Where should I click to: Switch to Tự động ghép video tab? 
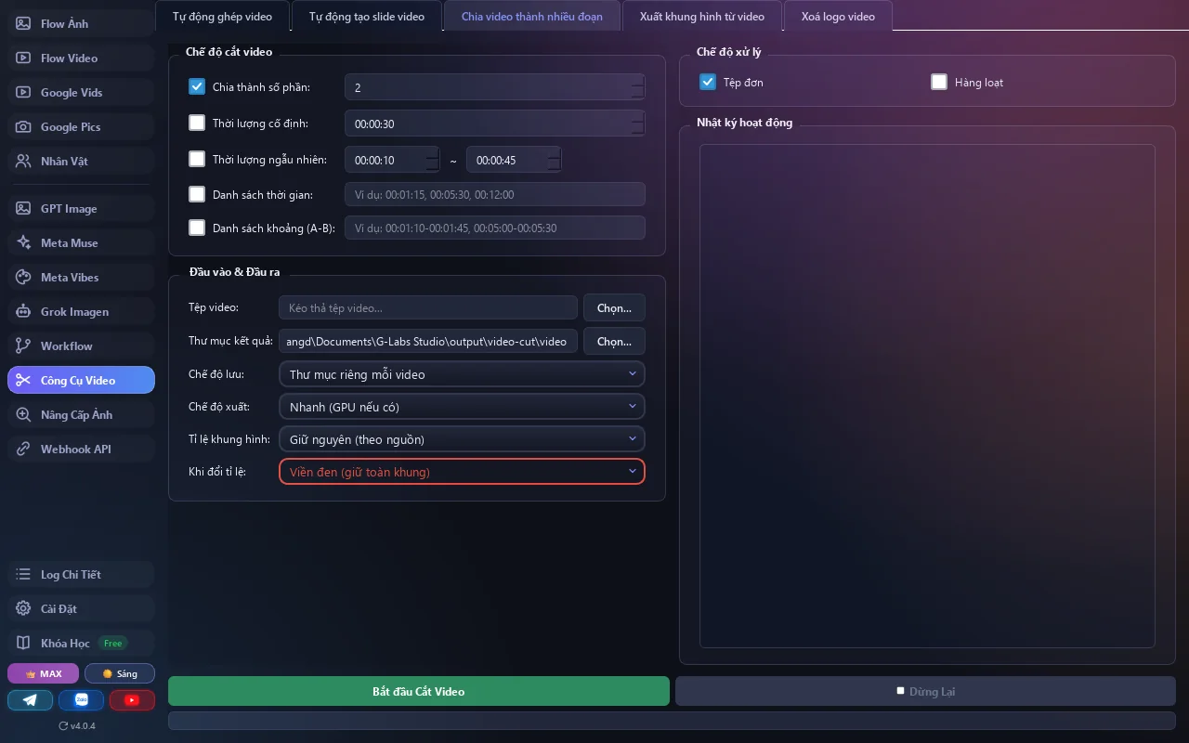[x=222, y=17]
